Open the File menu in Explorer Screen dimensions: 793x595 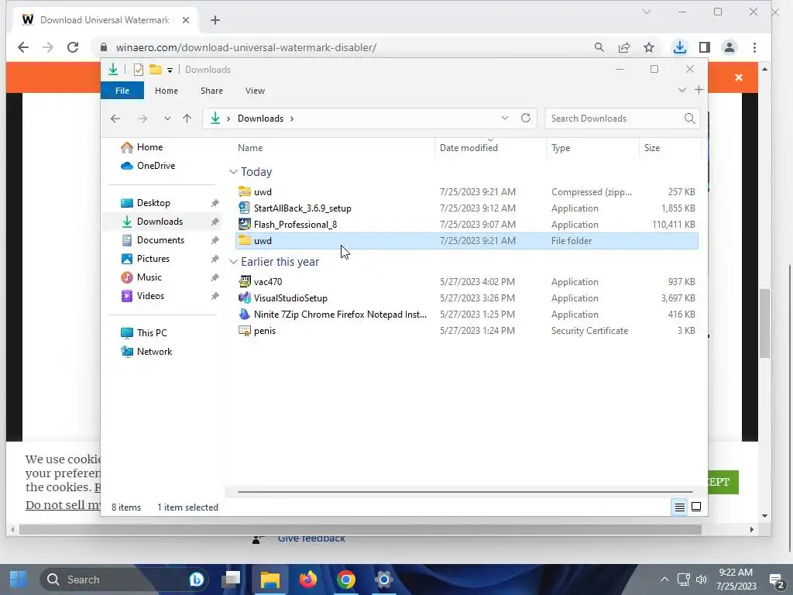[122, 91]
